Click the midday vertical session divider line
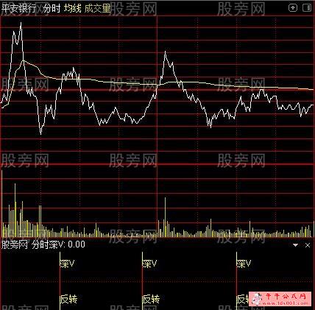Screen dimensions: 315x310 (157, 123)
